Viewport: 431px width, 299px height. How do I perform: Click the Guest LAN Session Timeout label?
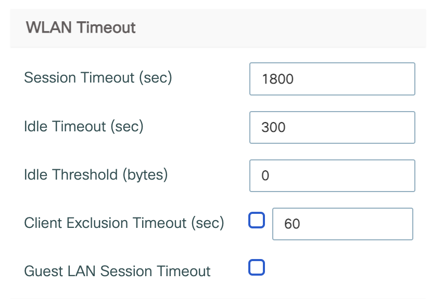coord(117,271)
